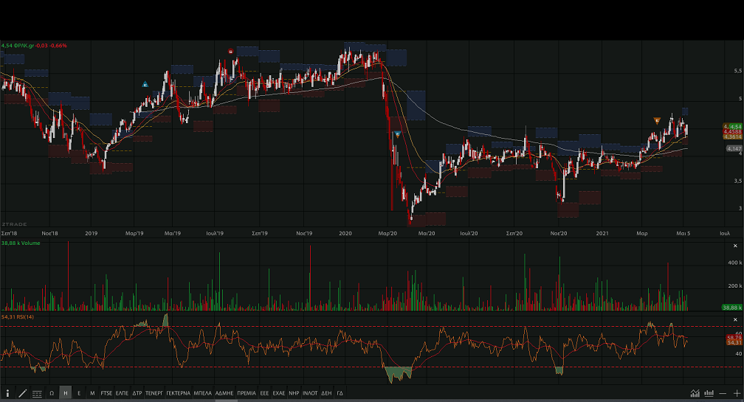Screen dimensions: 744x402
Task: Switch to the H timeframe
Action: pyautogui.click(x=66, y=394)
